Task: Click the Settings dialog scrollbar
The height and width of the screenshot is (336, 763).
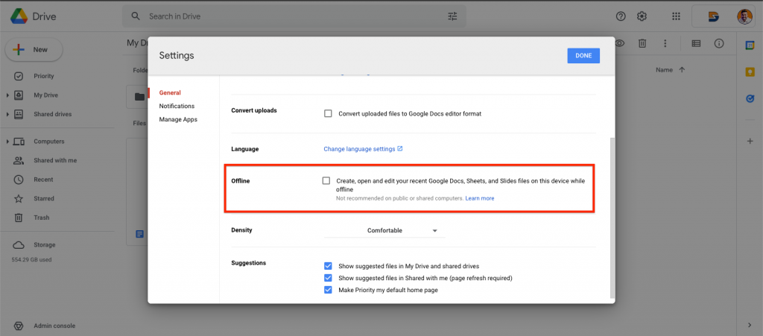Action: pyautogui.click(x=612, y=218)
